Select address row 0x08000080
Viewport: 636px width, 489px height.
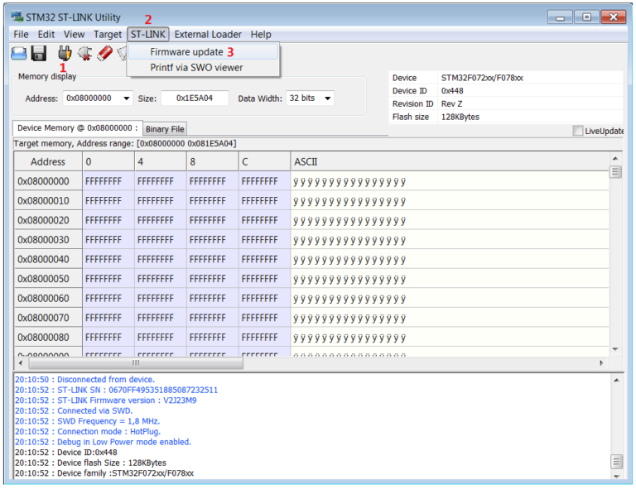pos(48,337)
